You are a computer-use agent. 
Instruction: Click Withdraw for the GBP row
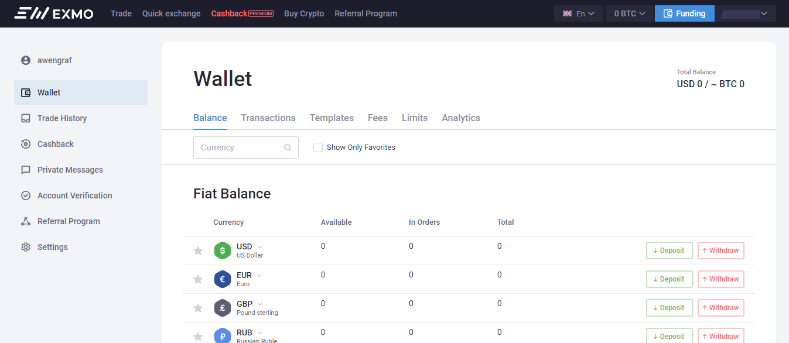(x=720, y=308)
